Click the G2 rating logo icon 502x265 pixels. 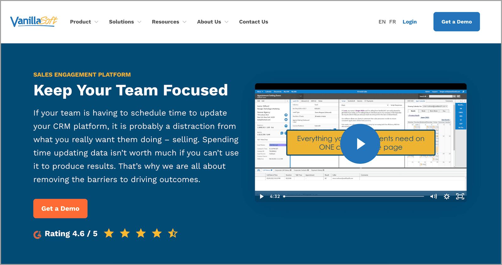pos(37,234)
